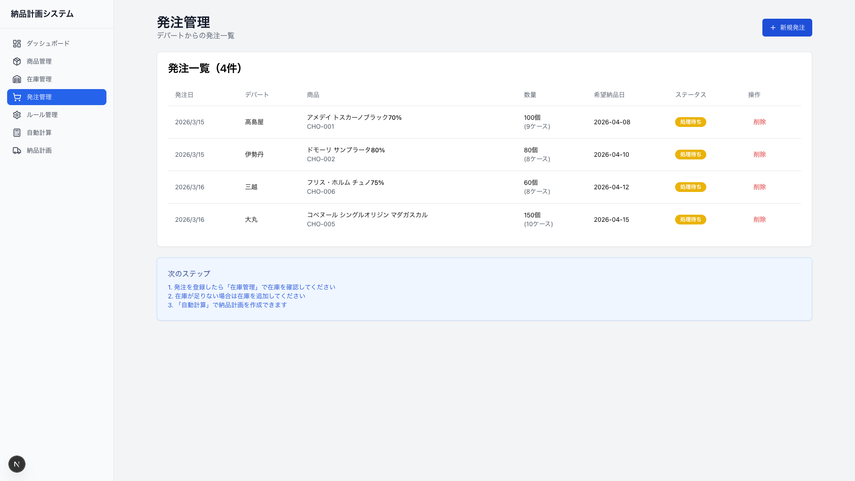Viewport: 855px width, 481px height.
Task: Click the 処理待ち badge on 伊勢丹 row
Action: 691,155
